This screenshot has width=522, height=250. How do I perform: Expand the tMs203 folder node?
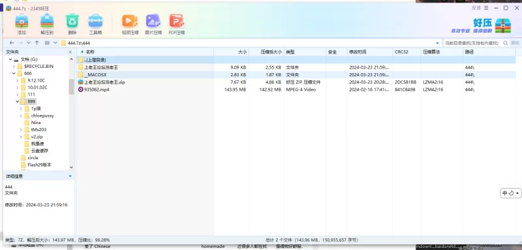(21, 130)
